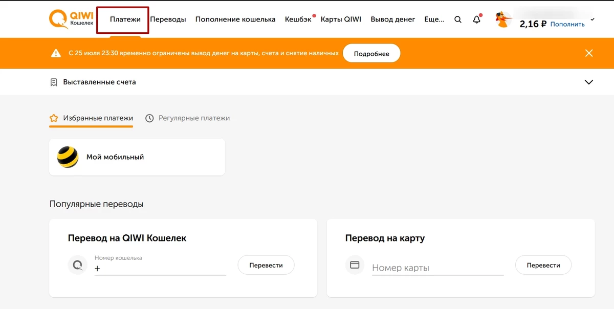This screenshot has width=614, height=309.
Task: Open the Еще... navigation dropdown
Action: click(x=434, y=19)
